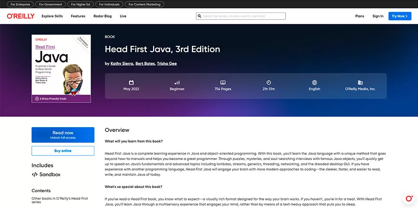Click the 754 Pages text
This screenshot has height=208, width=418.
(223, 89)
